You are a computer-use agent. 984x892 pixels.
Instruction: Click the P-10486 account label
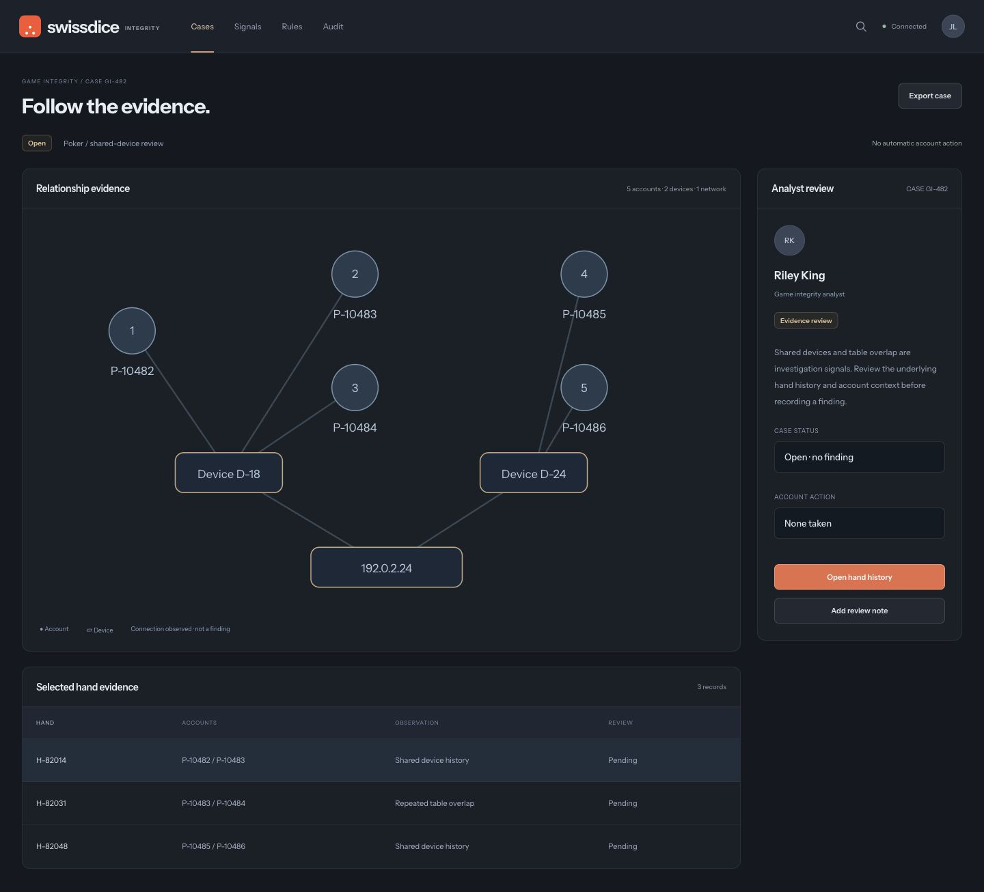pos(584,428)
